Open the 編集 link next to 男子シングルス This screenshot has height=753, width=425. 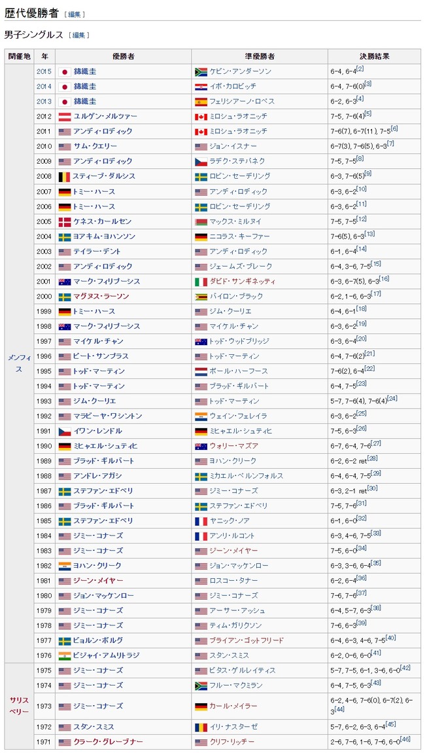coord(78,35)
